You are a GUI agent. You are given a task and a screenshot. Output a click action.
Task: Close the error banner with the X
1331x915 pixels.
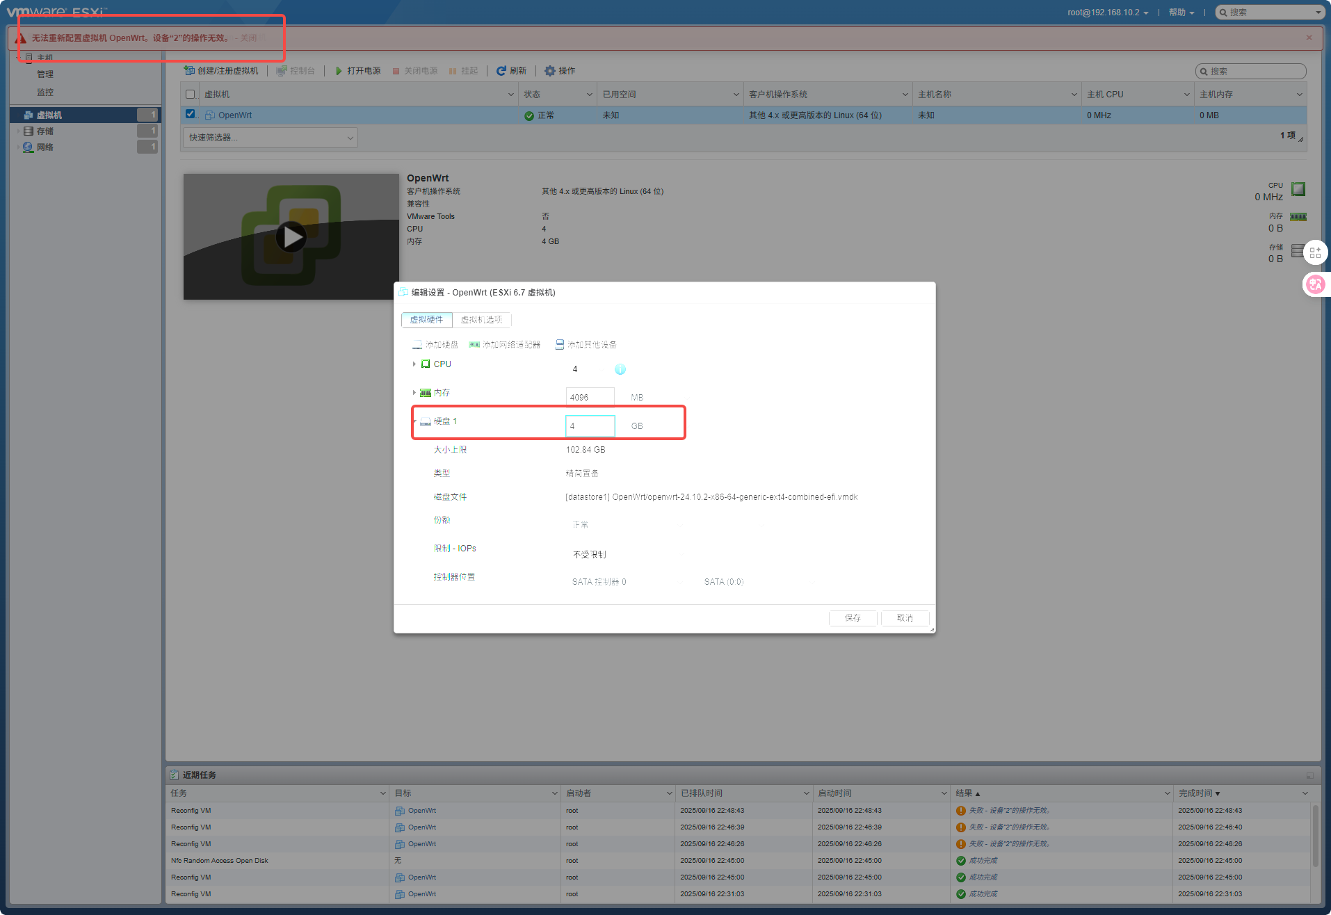1309,38
